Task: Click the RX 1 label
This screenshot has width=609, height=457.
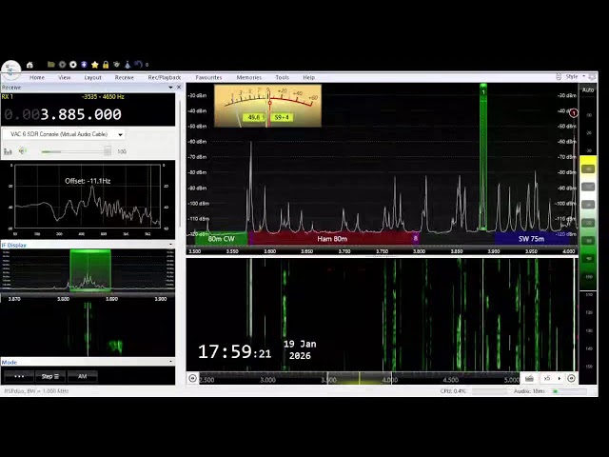Action: point(8,97)
